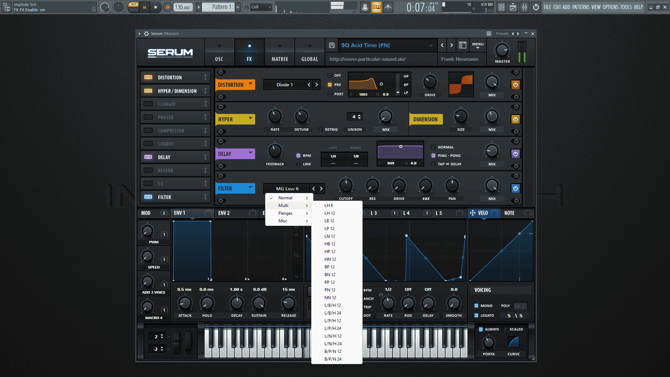Pause playback in the FL Studio transport

click(x=144, y=7)
